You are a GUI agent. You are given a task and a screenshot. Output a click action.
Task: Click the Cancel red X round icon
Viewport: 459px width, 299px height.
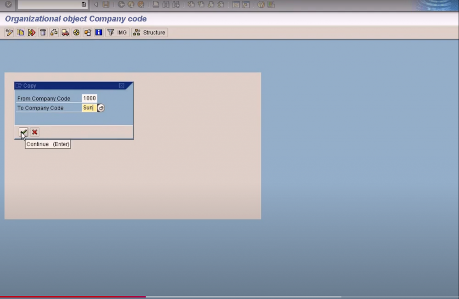pyautogui.click(x=141, y=4)
